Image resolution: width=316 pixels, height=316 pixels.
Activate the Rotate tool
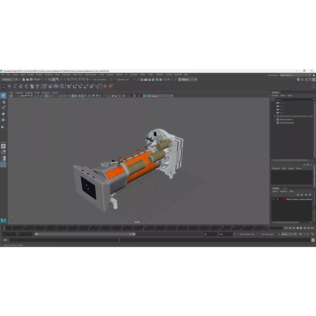click(4, 120)
